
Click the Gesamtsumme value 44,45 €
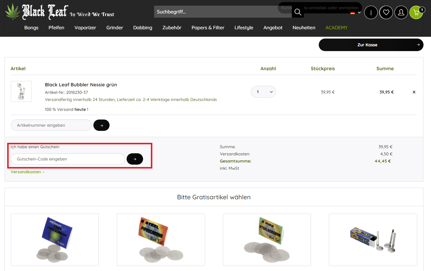pos(383,161)
